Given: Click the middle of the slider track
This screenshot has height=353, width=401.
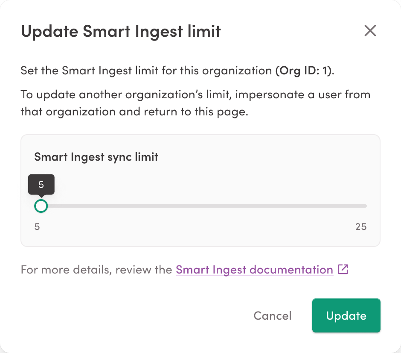Looking at the screenshot, I should point(200,206).
